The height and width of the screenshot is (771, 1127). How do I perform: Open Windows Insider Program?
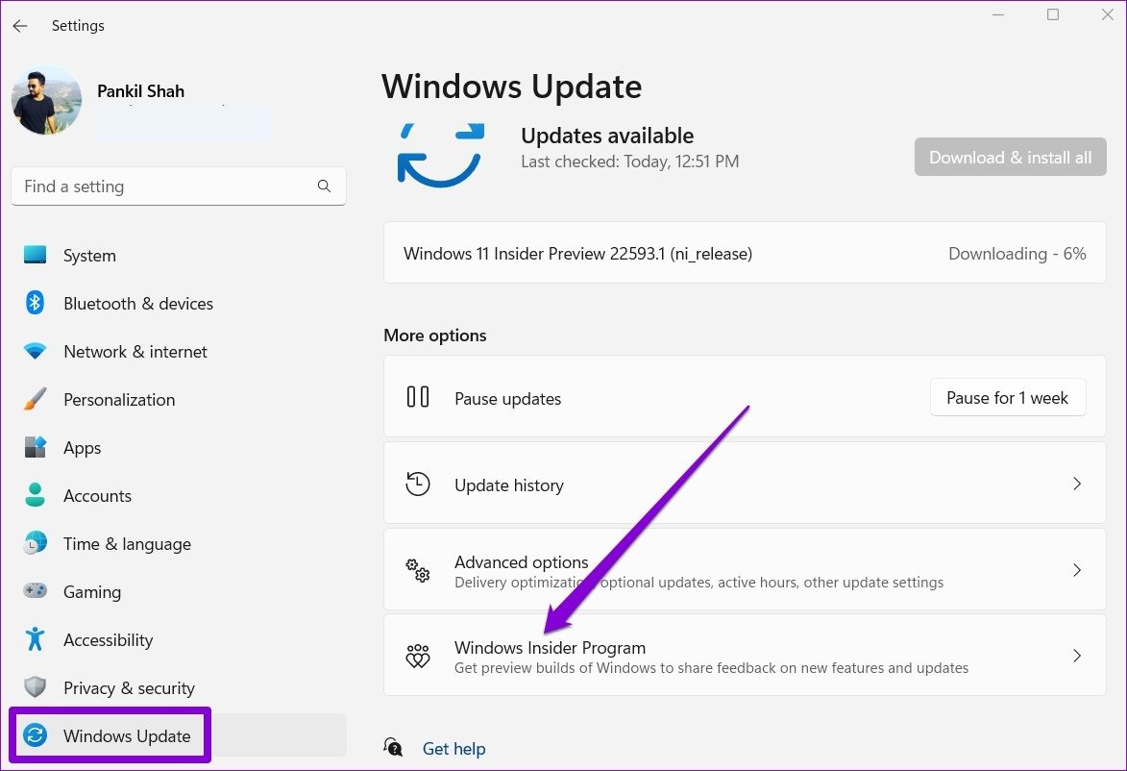coord(745,656)
